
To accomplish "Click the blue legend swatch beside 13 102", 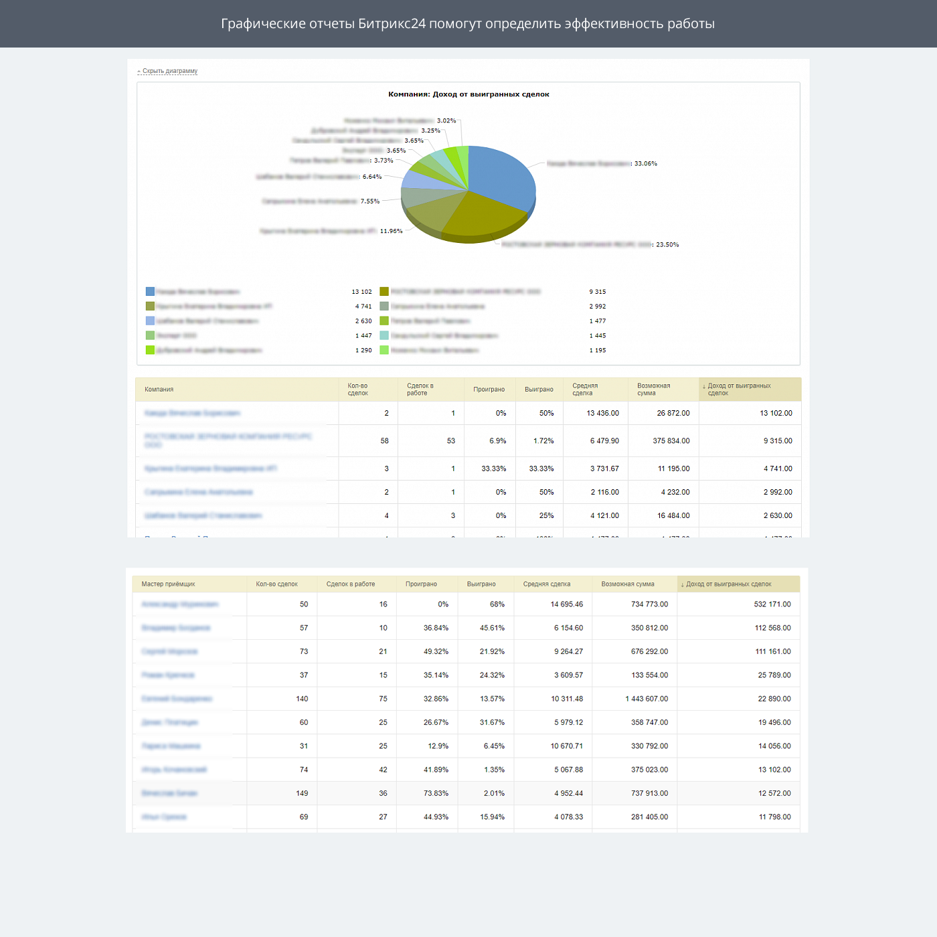I will (150, 292).
